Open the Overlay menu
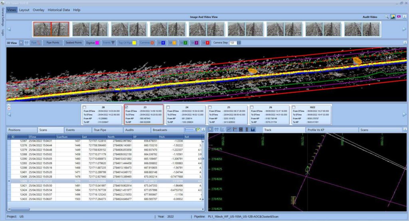The height and width of the screenshot is (221, 409). tap(38, 10)
